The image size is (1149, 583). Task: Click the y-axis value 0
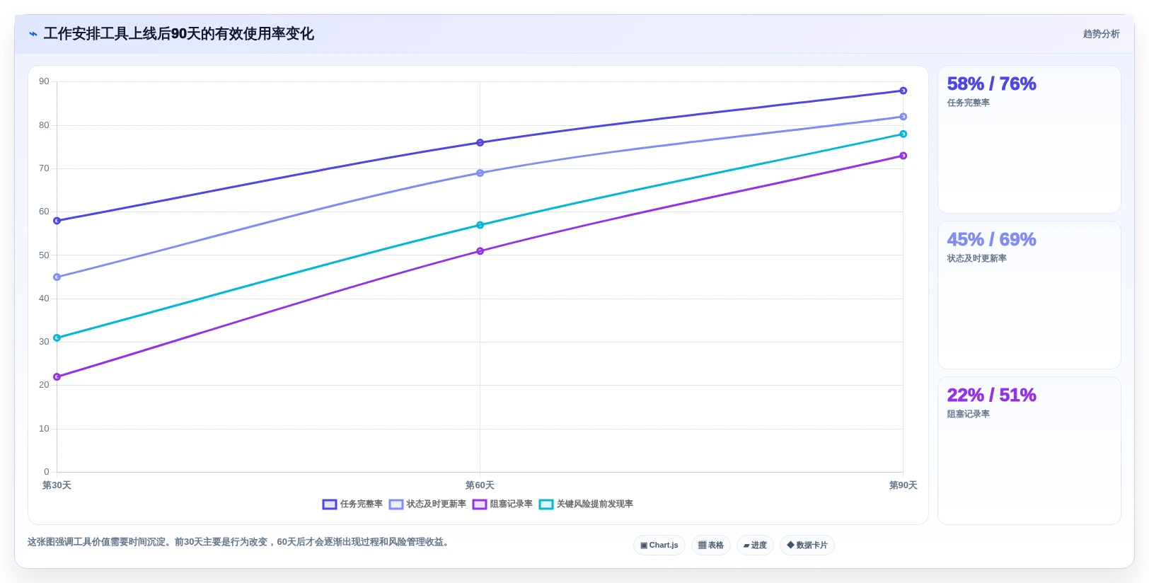point(47,472)
